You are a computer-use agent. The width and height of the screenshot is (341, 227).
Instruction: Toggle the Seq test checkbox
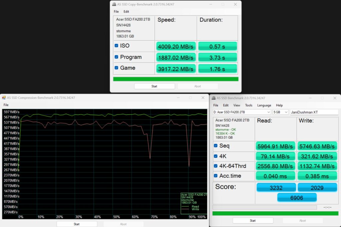coord(215,145)
